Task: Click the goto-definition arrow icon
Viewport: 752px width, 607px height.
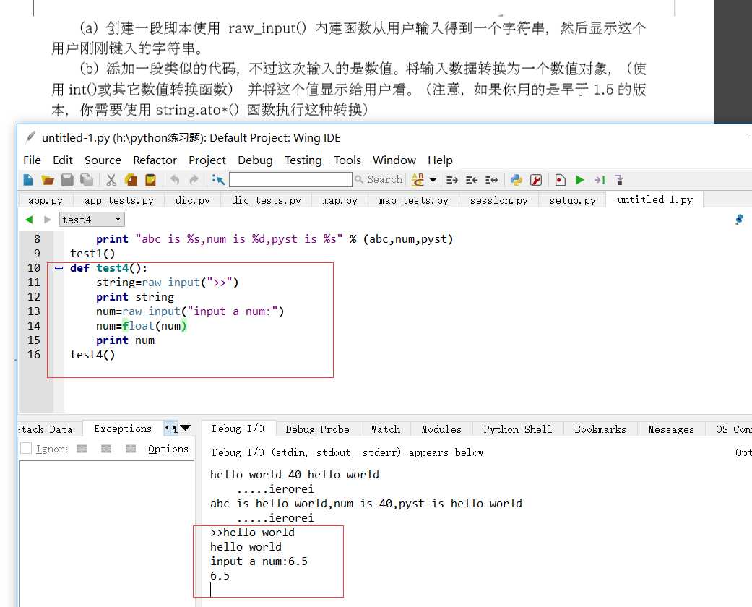Action: pos(218,180)
